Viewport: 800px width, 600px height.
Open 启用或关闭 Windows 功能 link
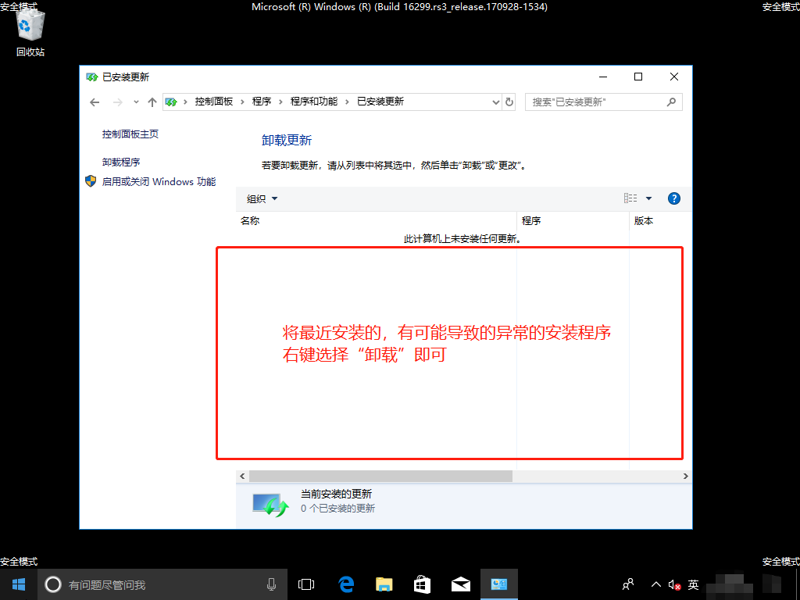(159, 181)
